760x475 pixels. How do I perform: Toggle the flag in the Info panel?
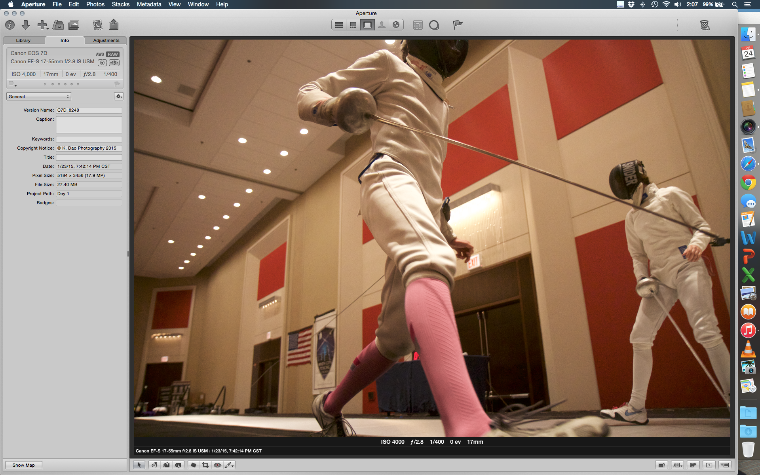point(117,84)
